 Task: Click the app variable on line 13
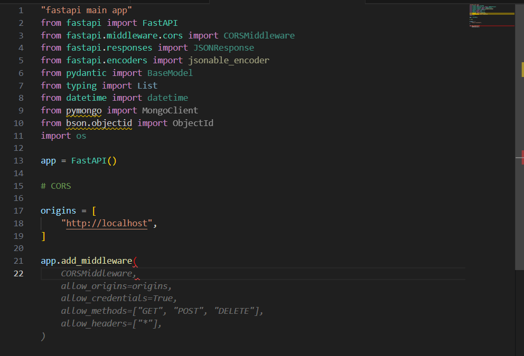tap(49, 161)
